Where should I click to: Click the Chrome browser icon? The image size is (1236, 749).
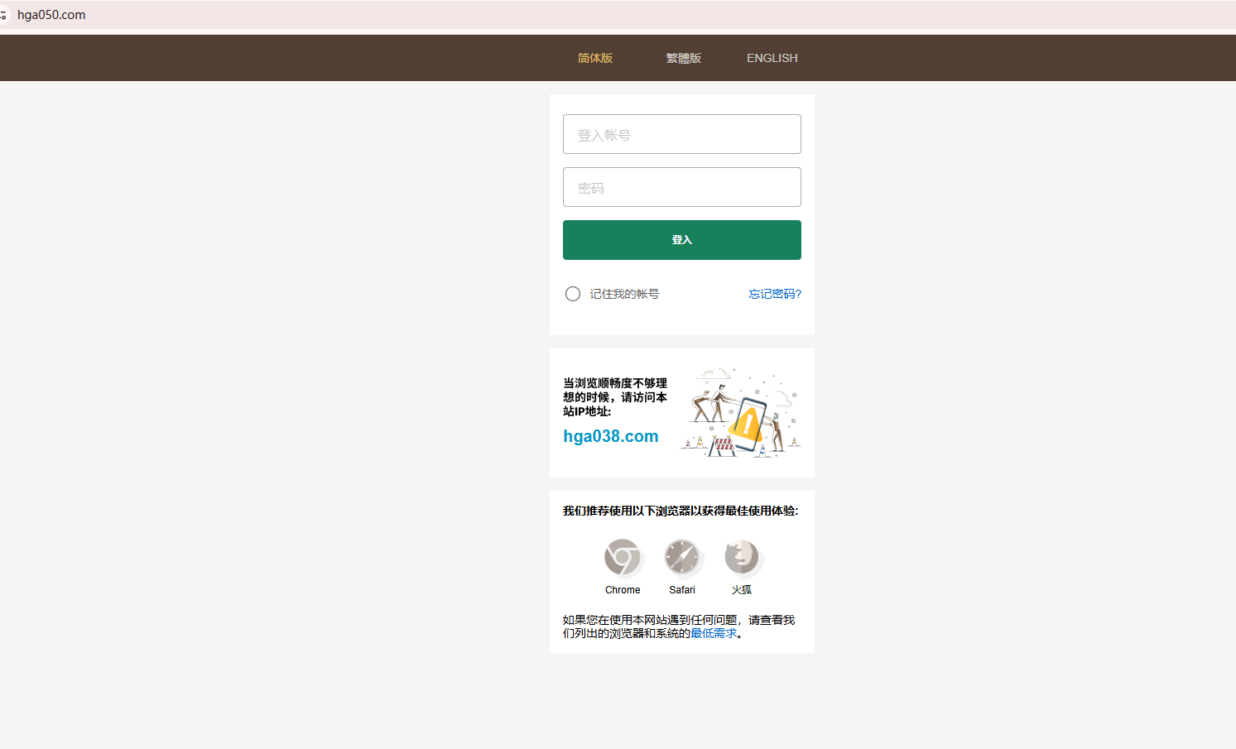coord(623,558)
